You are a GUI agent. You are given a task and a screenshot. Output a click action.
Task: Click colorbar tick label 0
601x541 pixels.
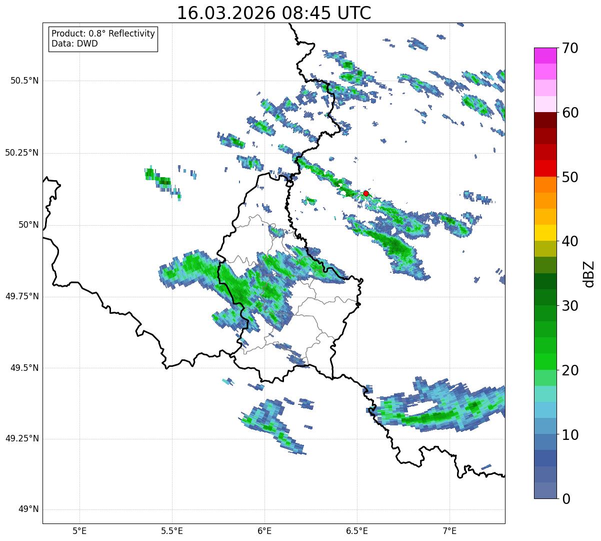coord(566,499)
